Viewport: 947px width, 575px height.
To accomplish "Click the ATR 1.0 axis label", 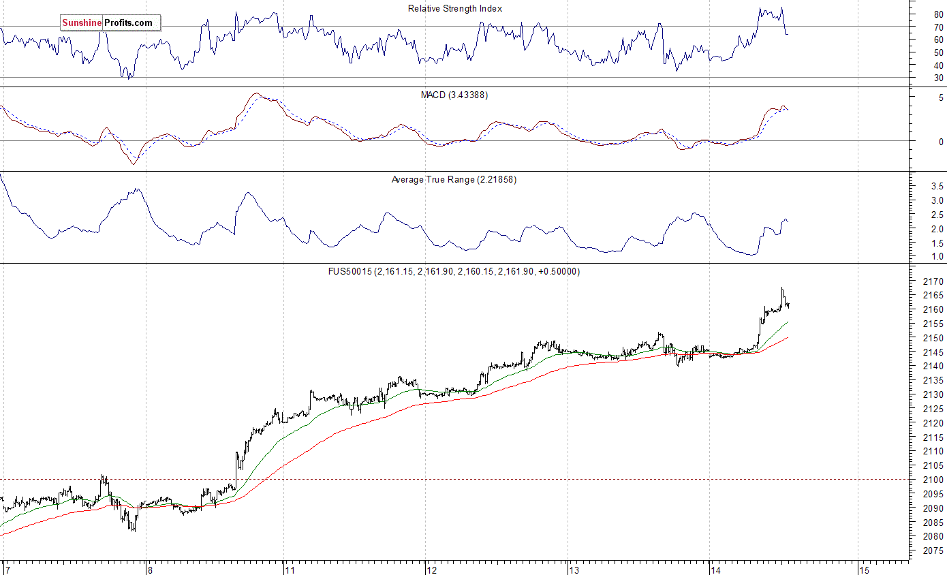I will [937, 257].
